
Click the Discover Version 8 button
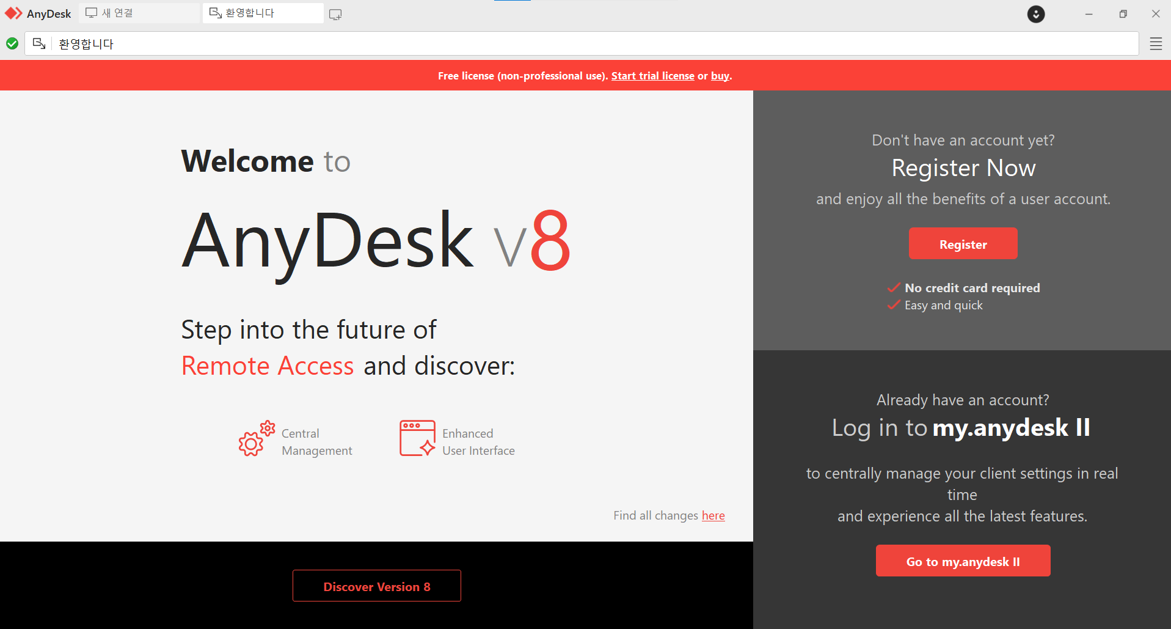(x=377, y=586)
